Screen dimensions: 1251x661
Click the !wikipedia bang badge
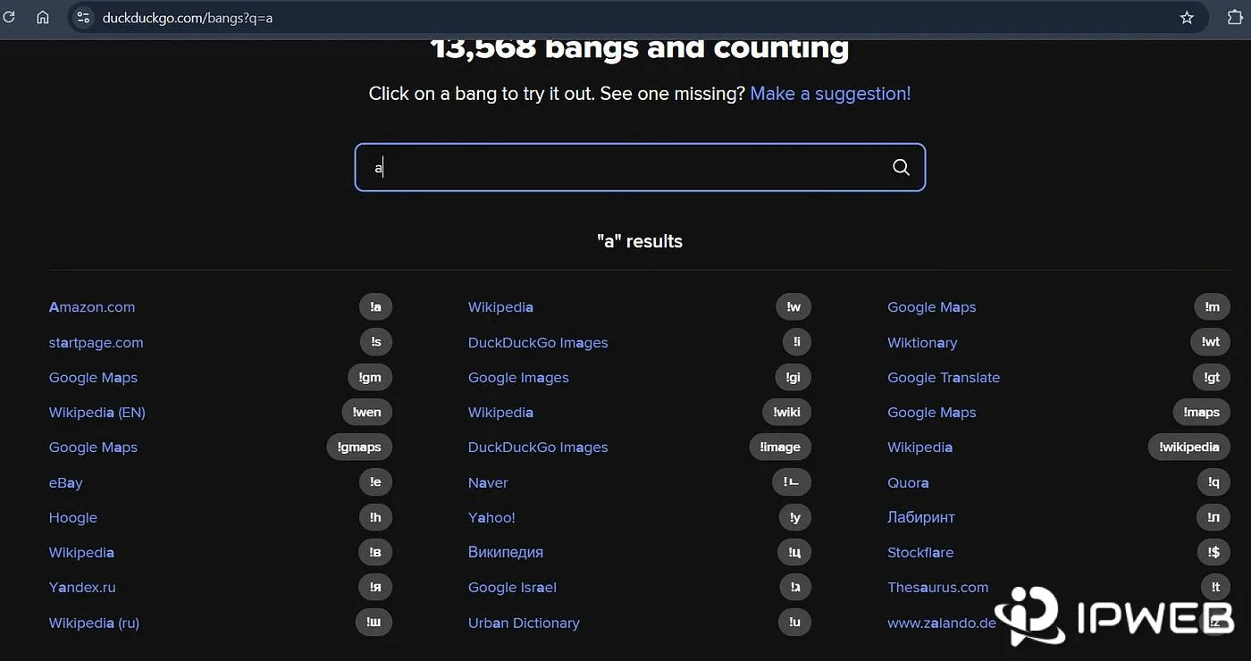click(x=1188, y=448)
